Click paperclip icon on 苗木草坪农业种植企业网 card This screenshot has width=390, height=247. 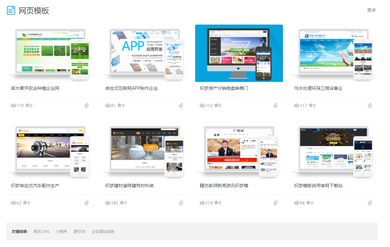tap(87, 106)
